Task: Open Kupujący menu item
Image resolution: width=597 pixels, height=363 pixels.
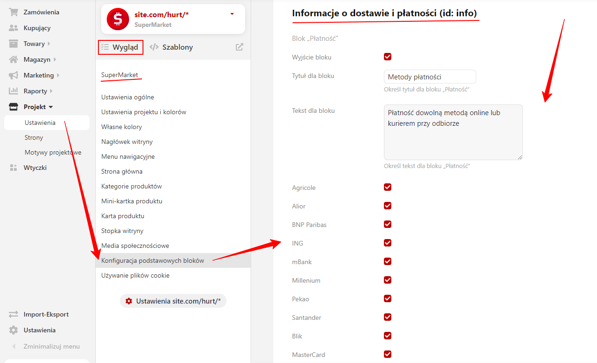Action: tap(37, 28)
